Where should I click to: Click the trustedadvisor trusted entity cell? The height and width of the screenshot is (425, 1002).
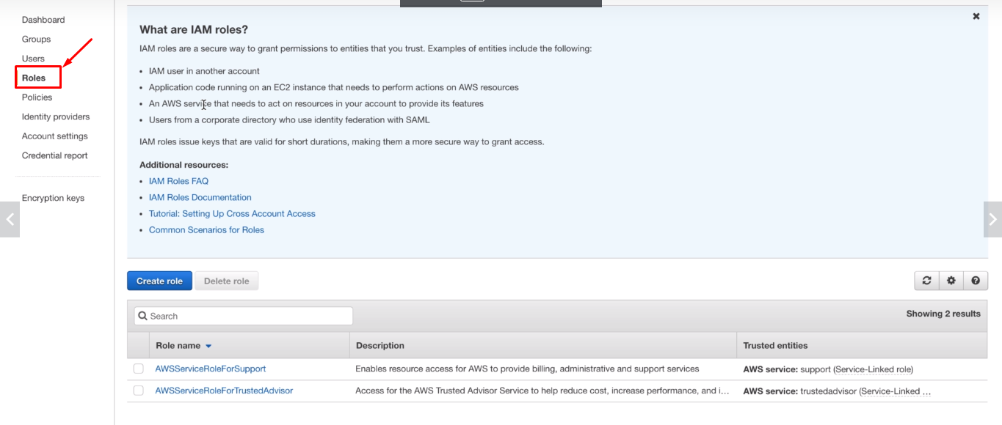(x=837, y=391)
